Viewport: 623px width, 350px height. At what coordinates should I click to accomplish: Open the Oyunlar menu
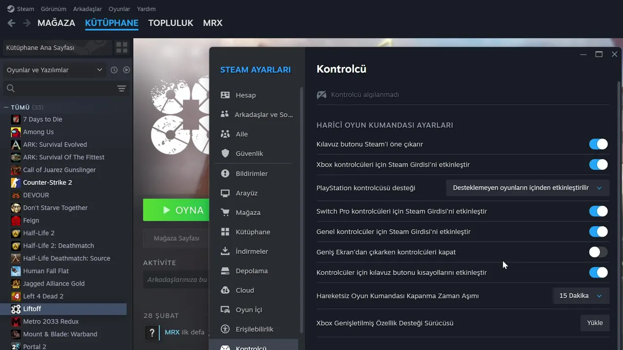[119, 9]
